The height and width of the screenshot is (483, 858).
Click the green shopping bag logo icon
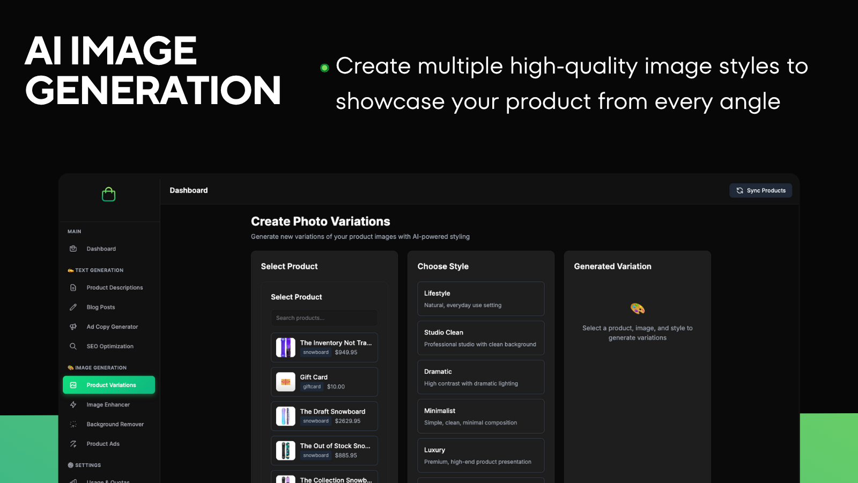pos(108,194)
